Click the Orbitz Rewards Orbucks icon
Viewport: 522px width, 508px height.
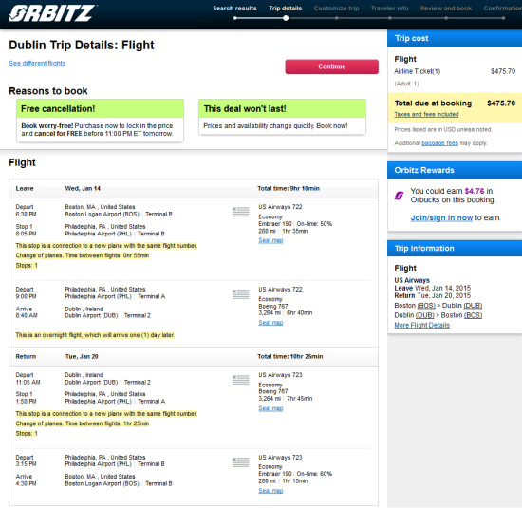(399, 196)
